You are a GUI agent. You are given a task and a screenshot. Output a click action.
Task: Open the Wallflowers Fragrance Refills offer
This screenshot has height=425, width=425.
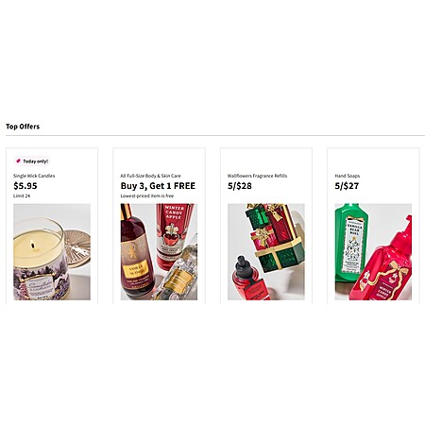257,176
